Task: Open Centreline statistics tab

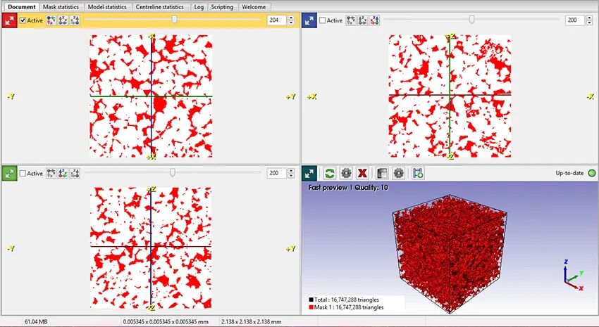Action: (160, 7)
